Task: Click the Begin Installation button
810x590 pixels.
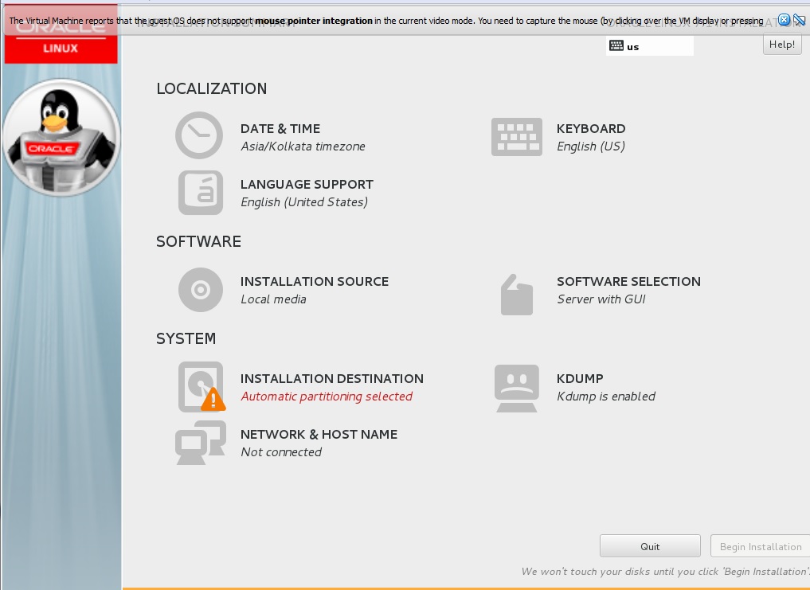Action: pos(759,546)
